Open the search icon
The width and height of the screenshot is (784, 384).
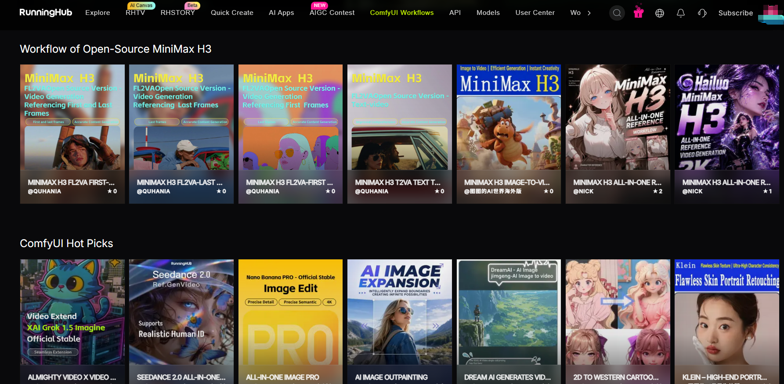pos(617,13)
